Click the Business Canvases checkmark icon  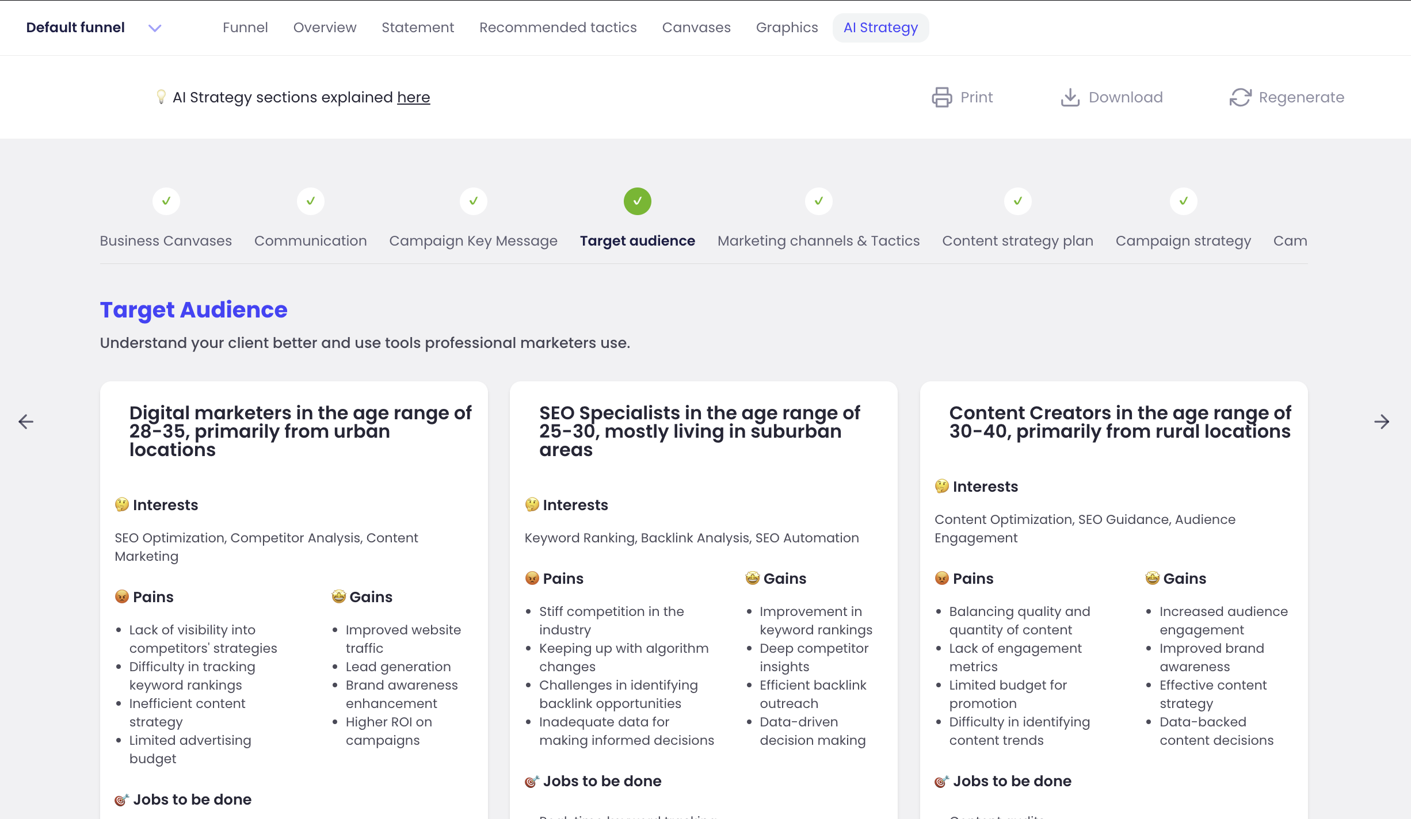click(166, 201)
